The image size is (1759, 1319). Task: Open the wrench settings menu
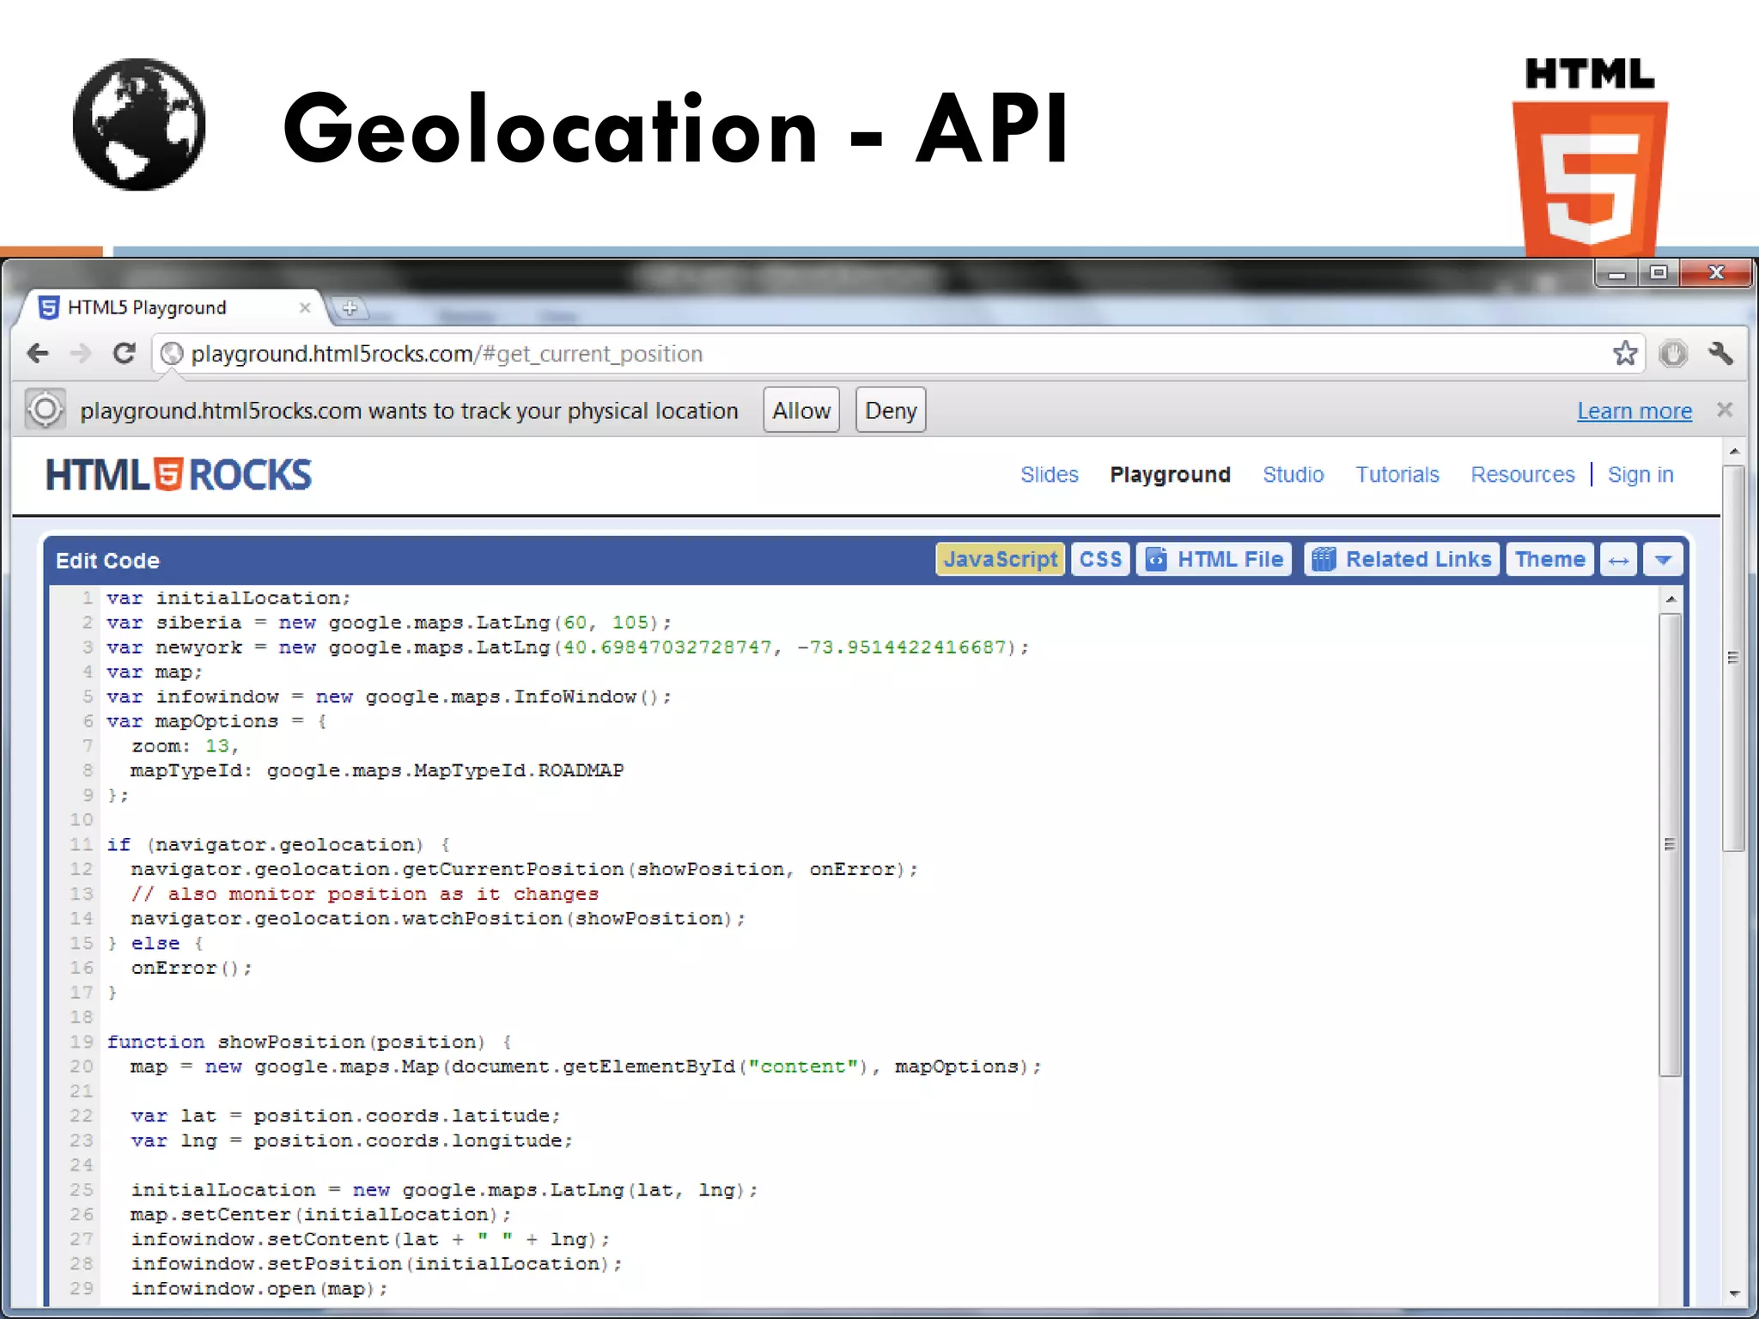click(1720, 353)
